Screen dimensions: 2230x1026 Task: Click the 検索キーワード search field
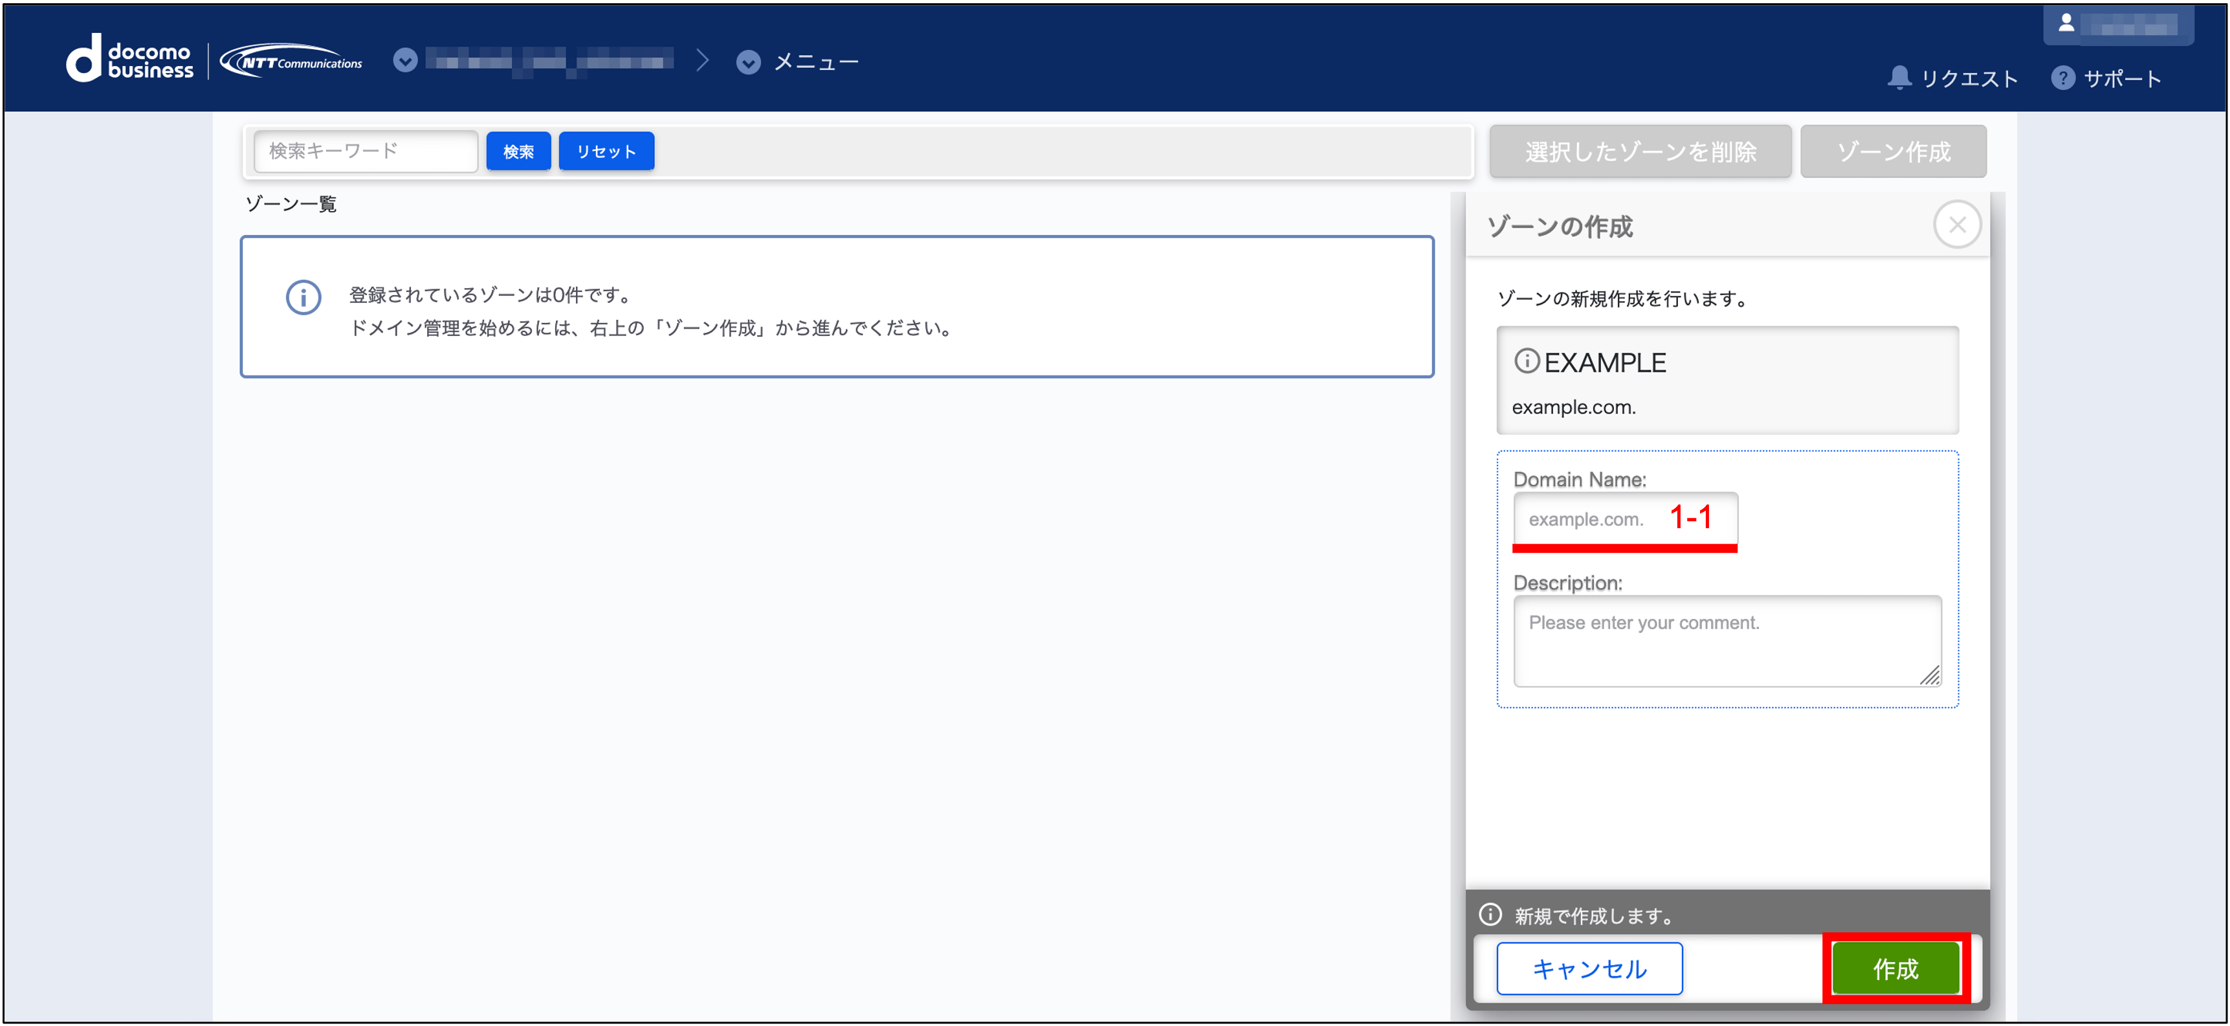[366, 151]
